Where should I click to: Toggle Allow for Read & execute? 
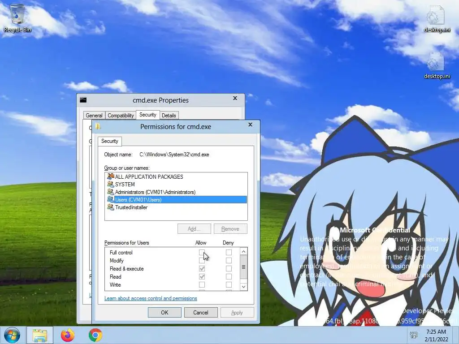point(202,268)
